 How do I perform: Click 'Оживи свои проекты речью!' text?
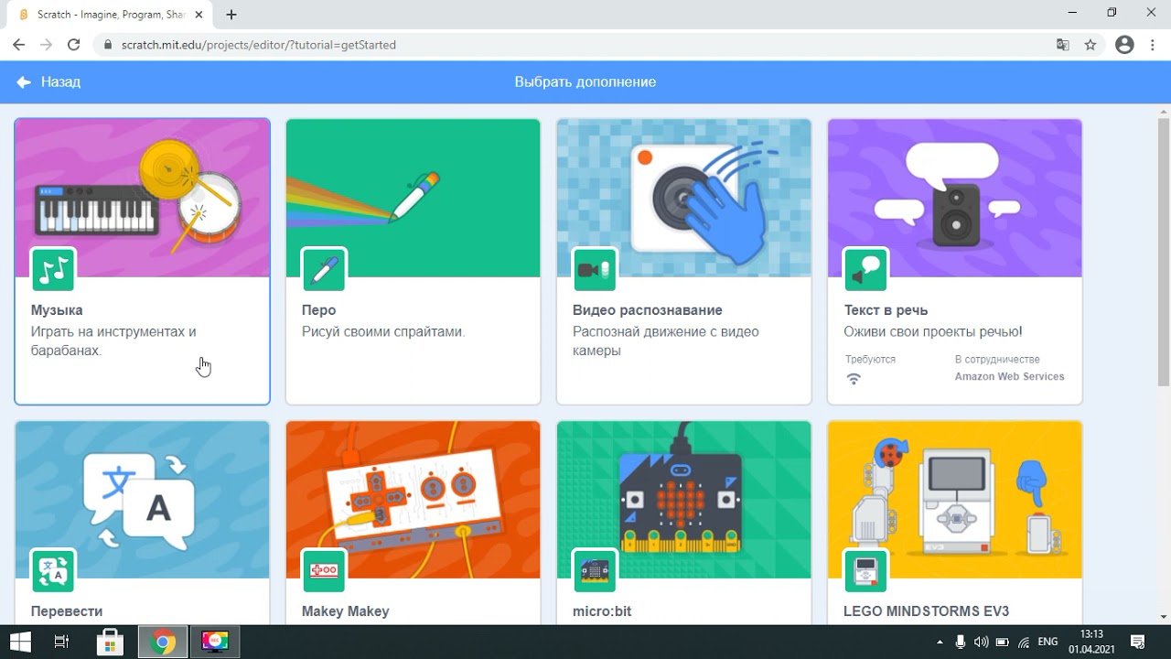(933, 332)
